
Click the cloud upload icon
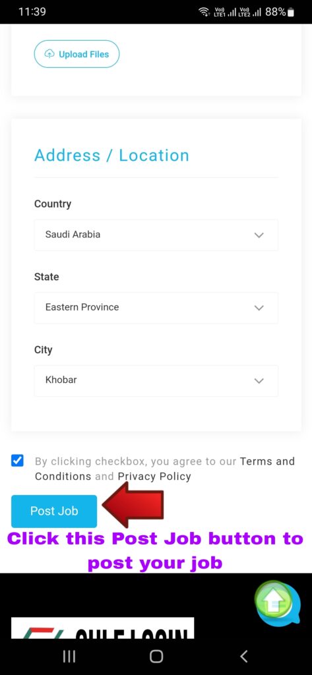(x=49, y=54)
